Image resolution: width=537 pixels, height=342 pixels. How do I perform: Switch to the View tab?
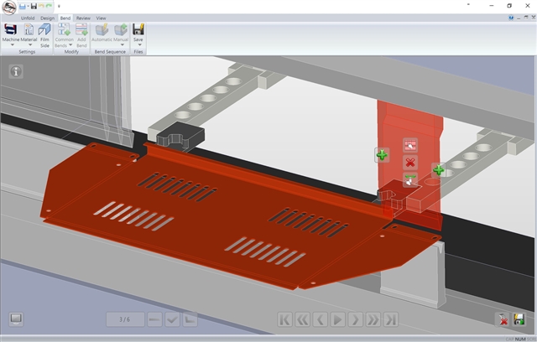[x=101, y=17]
